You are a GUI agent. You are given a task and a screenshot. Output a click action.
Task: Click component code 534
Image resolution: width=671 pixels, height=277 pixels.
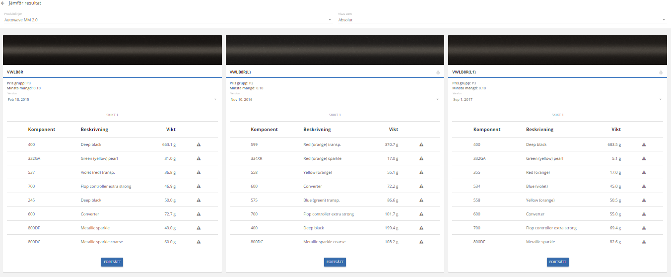point(477,186)
